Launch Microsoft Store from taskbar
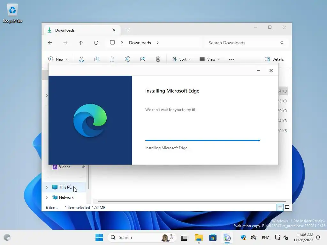This screenshot has width=327, height=245. (213, 237)
